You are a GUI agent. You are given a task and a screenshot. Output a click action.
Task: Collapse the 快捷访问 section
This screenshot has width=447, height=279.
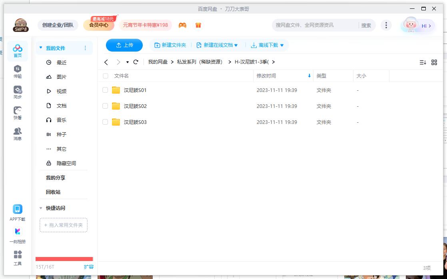pos(40,208)
